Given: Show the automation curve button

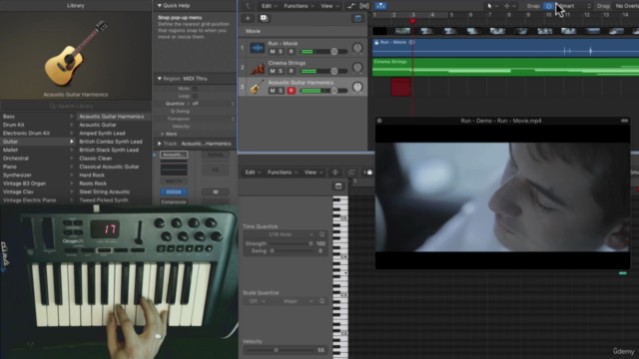Looking at the screenshot, I should point(350,6).
